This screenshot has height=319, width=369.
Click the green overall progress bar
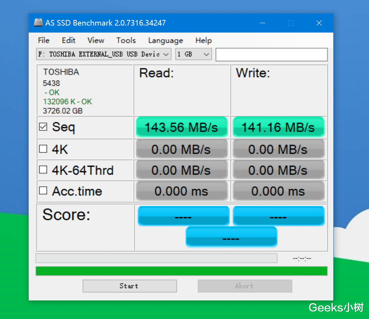tap(181, 271)
